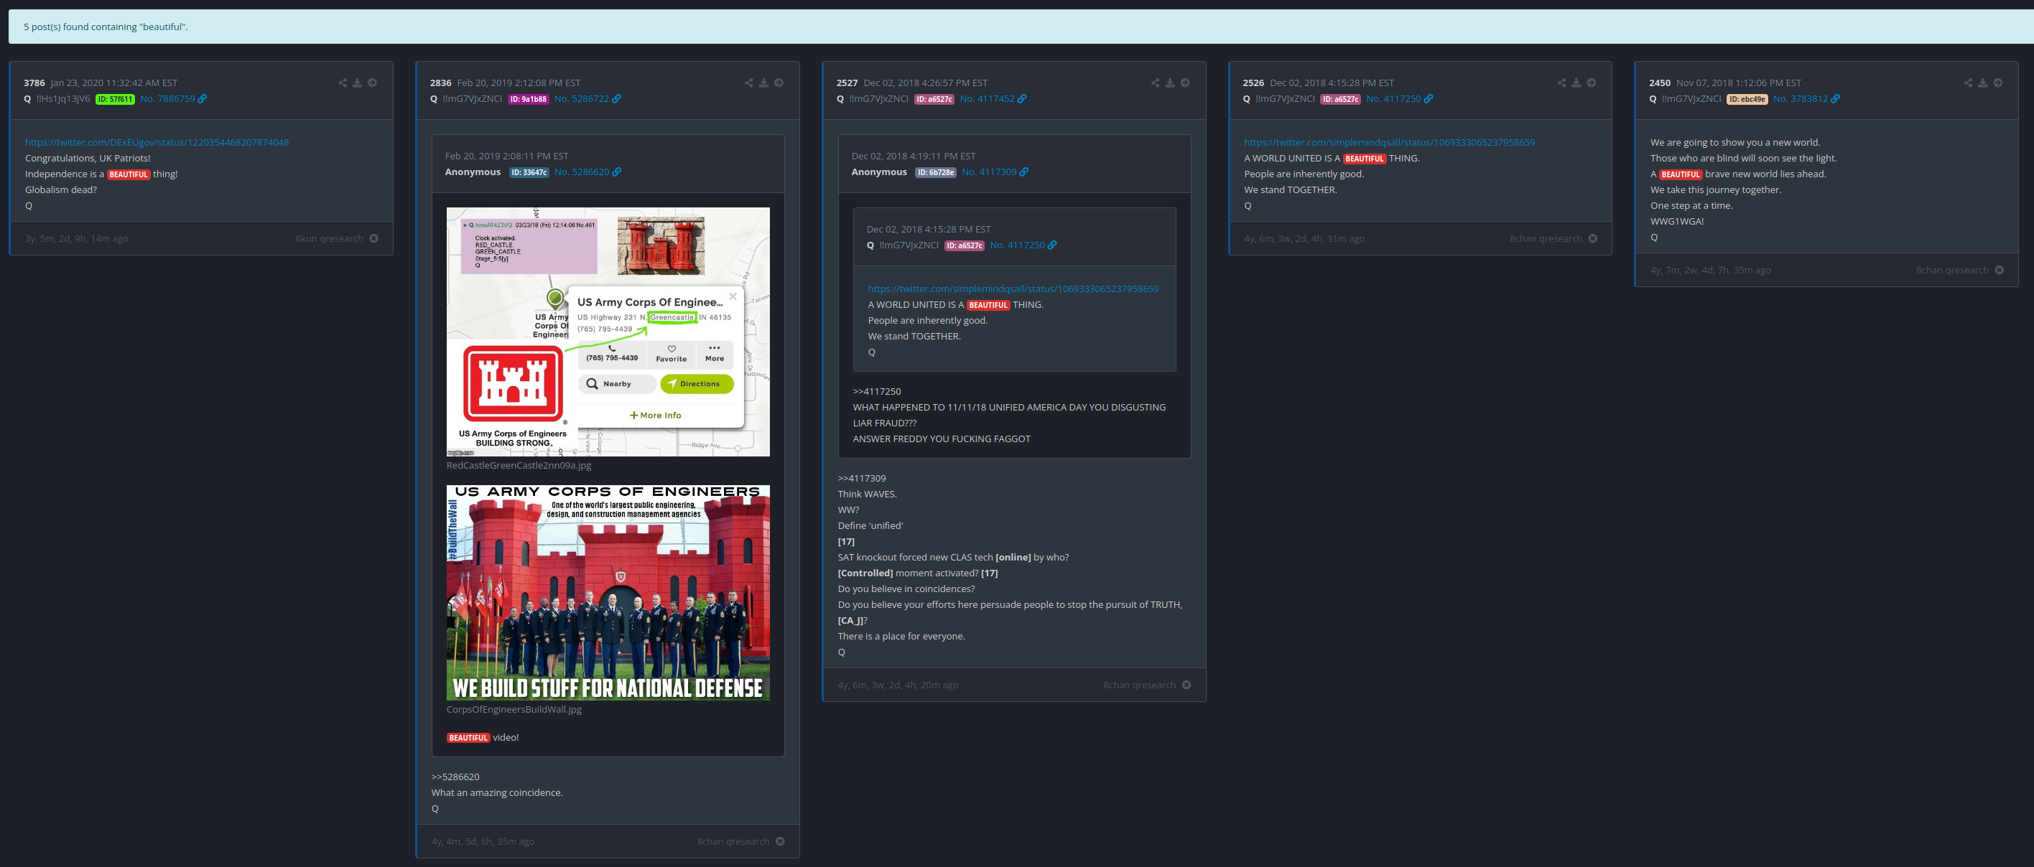Download post 2527 with the download icon
Image resolution: width=2034 pixels, height=867 pixels.
click(1170, 83)
